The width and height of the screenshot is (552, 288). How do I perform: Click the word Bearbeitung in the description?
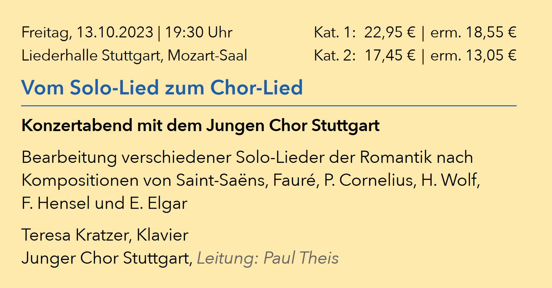tap(69, 158)
